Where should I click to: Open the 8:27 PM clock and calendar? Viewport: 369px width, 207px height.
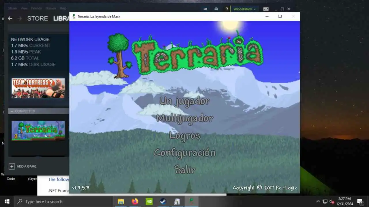(344, 202)
